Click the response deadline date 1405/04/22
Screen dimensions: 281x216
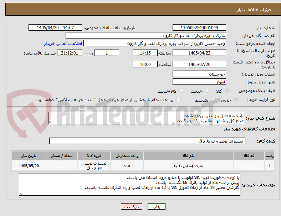[199, 53]
